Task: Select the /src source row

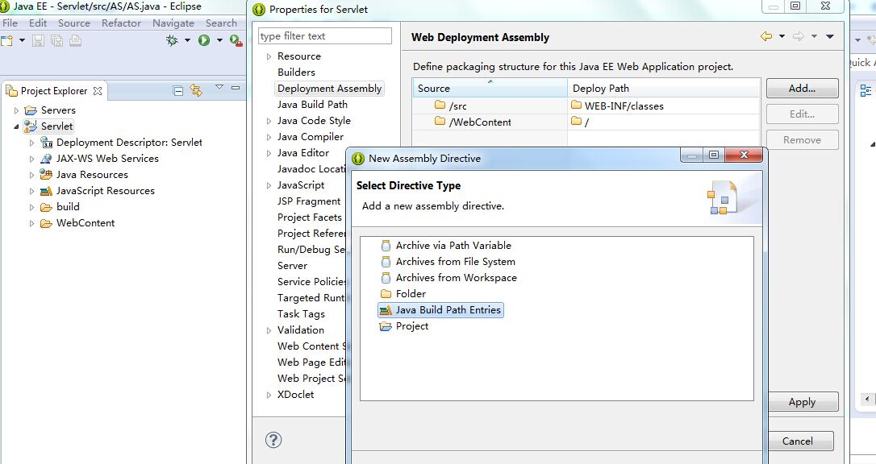Action: pyautogui.click(x=490, y=106)
